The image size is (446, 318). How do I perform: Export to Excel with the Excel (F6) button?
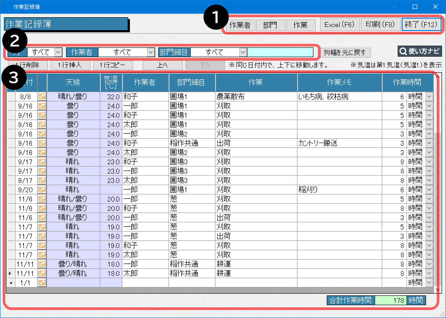(339, 25)
